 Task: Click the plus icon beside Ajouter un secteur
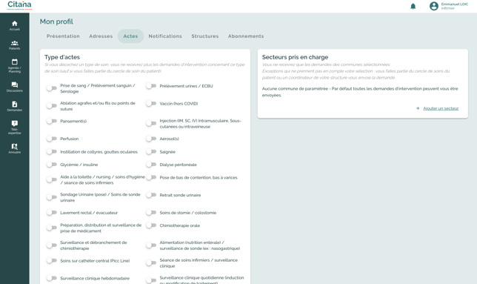(418, 108)
